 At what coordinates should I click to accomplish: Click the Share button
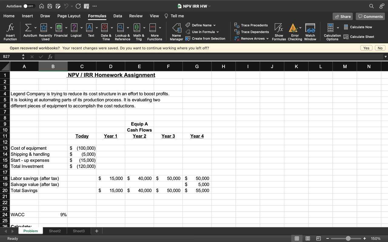pyautogui.click(x=343, y=17)
